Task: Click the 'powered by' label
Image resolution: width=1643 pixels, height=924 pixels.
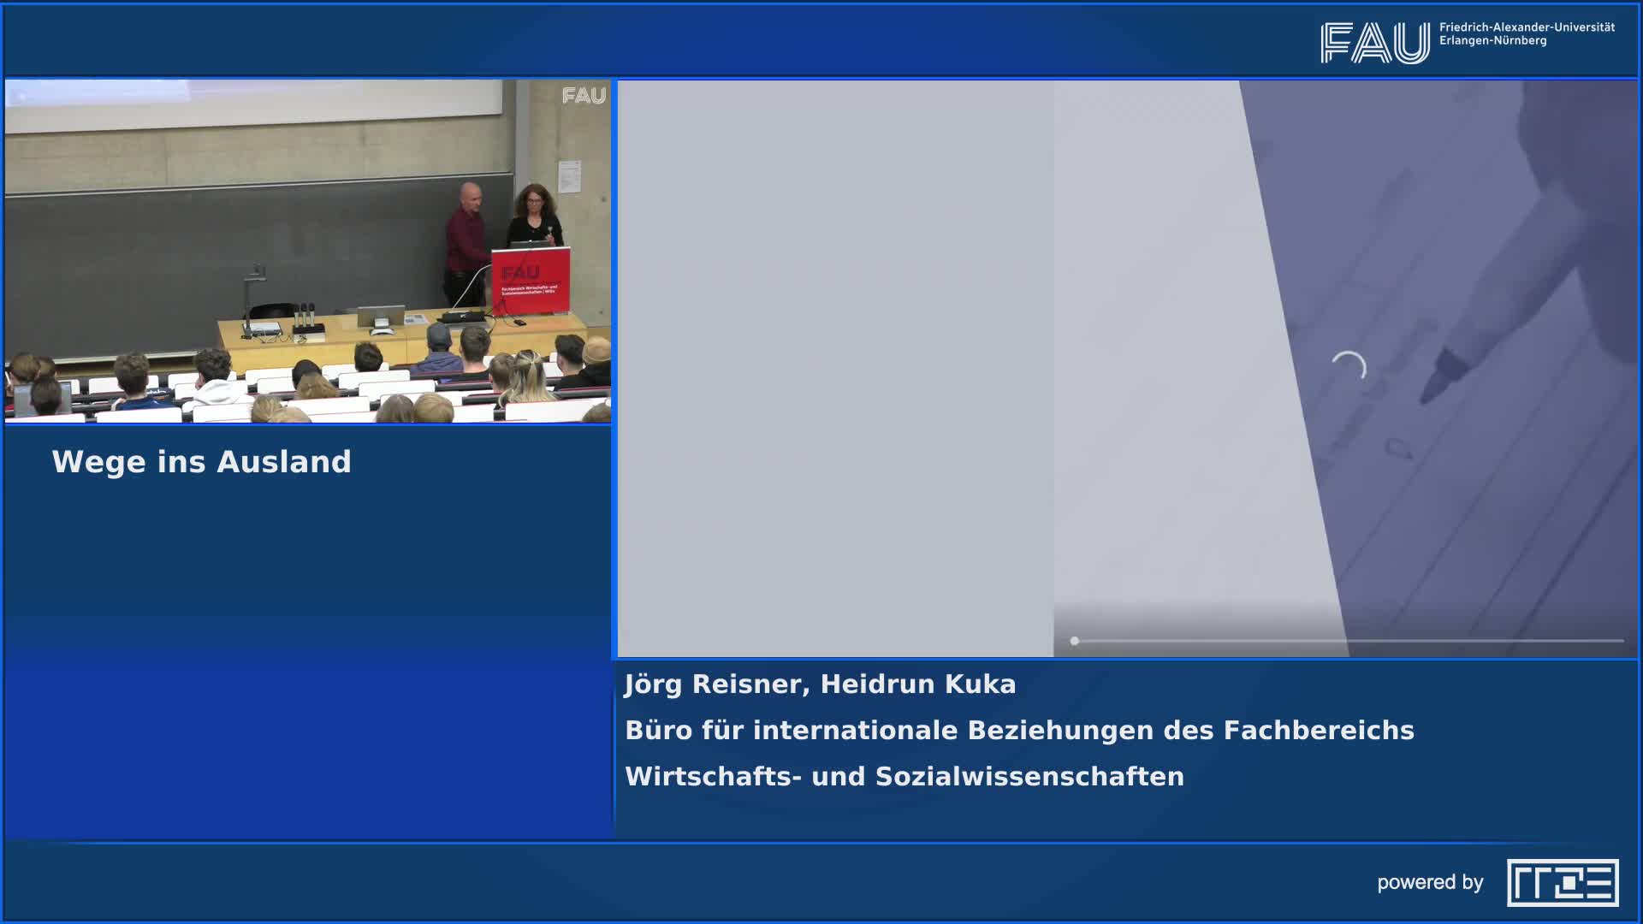Action: tap(1429, 882)
